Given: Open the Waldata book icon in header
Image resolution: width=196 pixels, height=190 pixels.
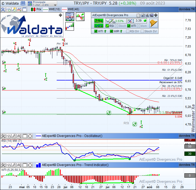Looking at the screenshot, I should coord(23,3).
